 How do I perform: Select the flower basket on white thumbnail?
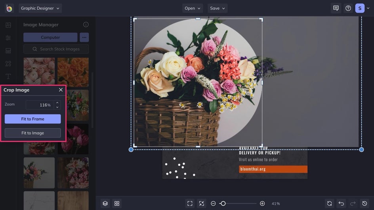click(x=39, y=173)
